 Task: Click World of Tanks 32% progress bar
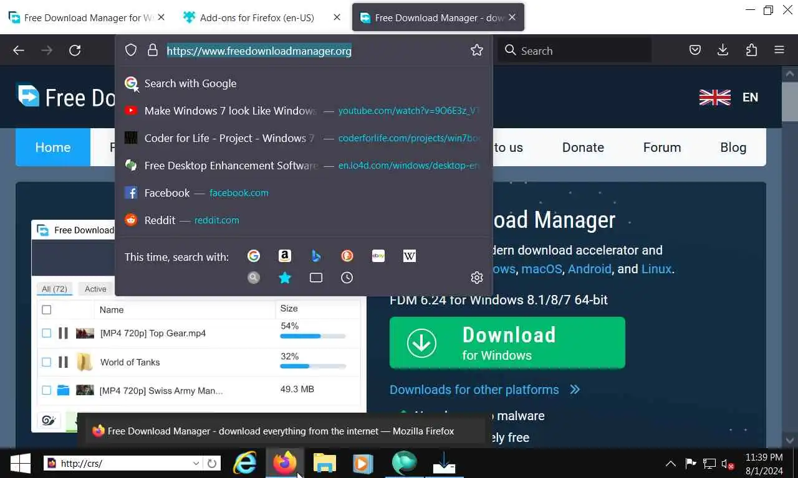313,366
